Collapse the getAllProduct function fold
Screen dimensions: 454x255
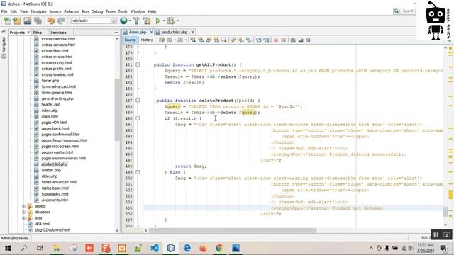click(138, 64)
